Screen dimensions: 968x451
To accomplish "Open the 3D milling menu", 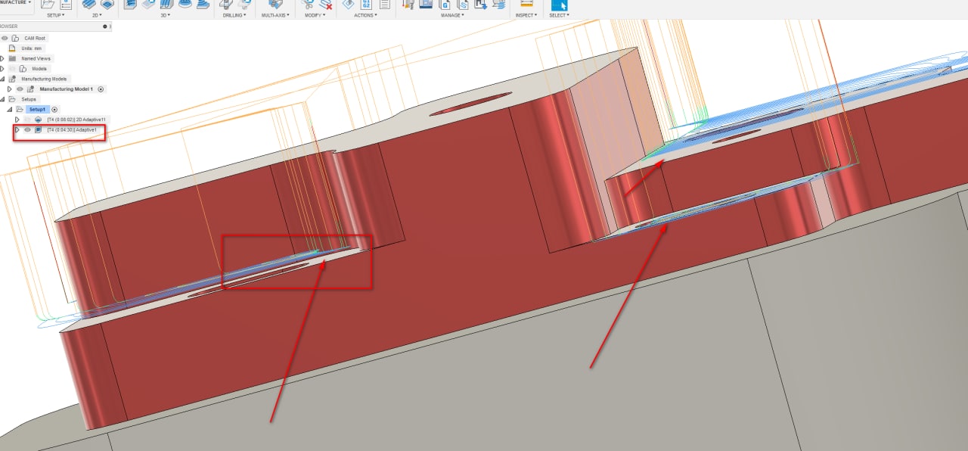I will click(x=164, y=15).
